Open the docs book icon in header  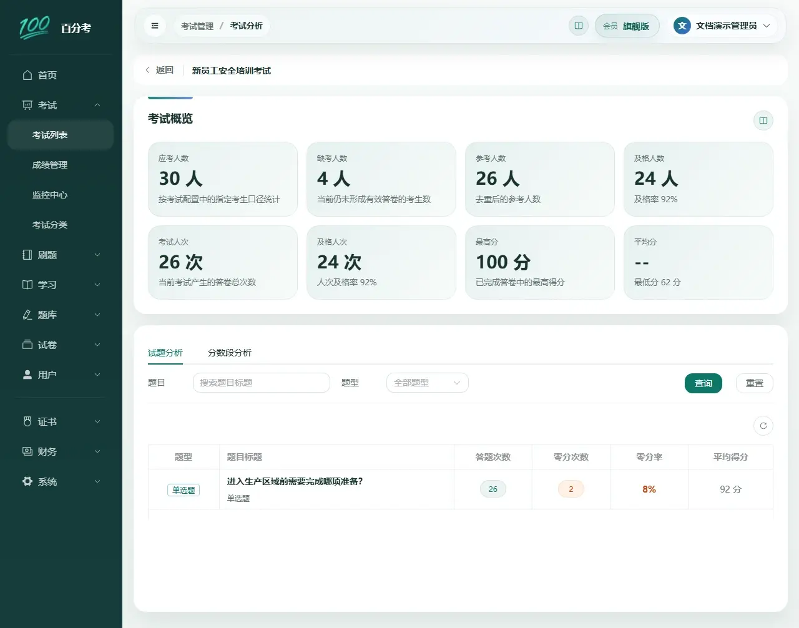[x=579, y=26]
